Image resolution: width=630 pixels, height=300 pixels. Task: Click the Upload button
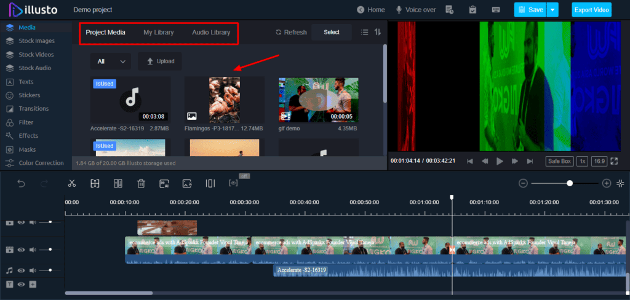(x=159, y=61)
